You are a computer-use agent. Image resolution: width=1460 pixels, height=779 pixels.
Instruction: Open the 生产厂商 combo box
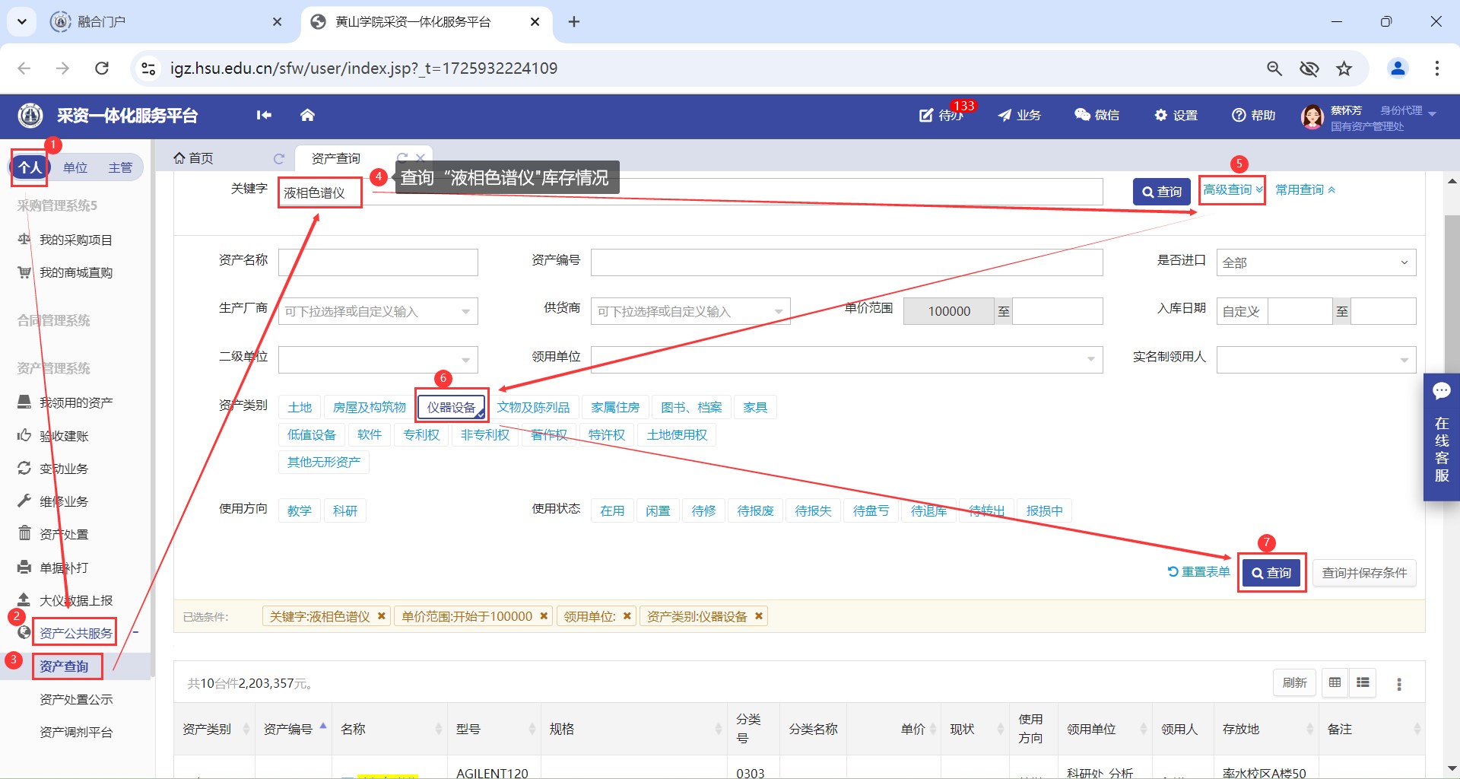(378, 311)
